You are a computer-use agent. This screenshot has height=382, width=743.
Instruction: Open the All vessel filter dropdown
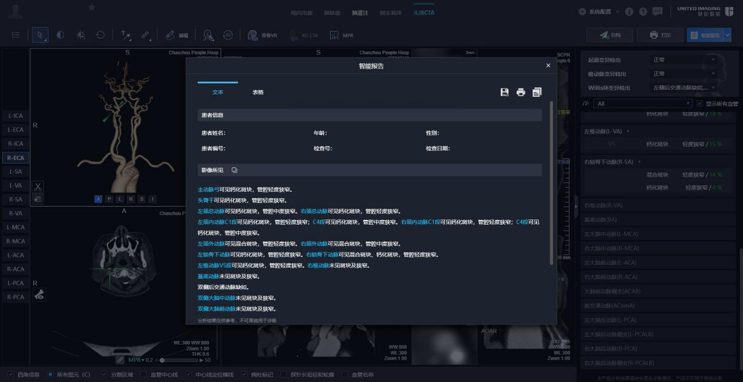(643, 104)
